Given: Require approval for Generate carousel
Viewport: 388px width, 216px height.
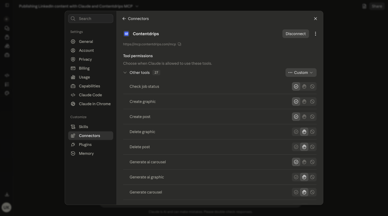Looking at the screenshot, I should click(304, 192).
